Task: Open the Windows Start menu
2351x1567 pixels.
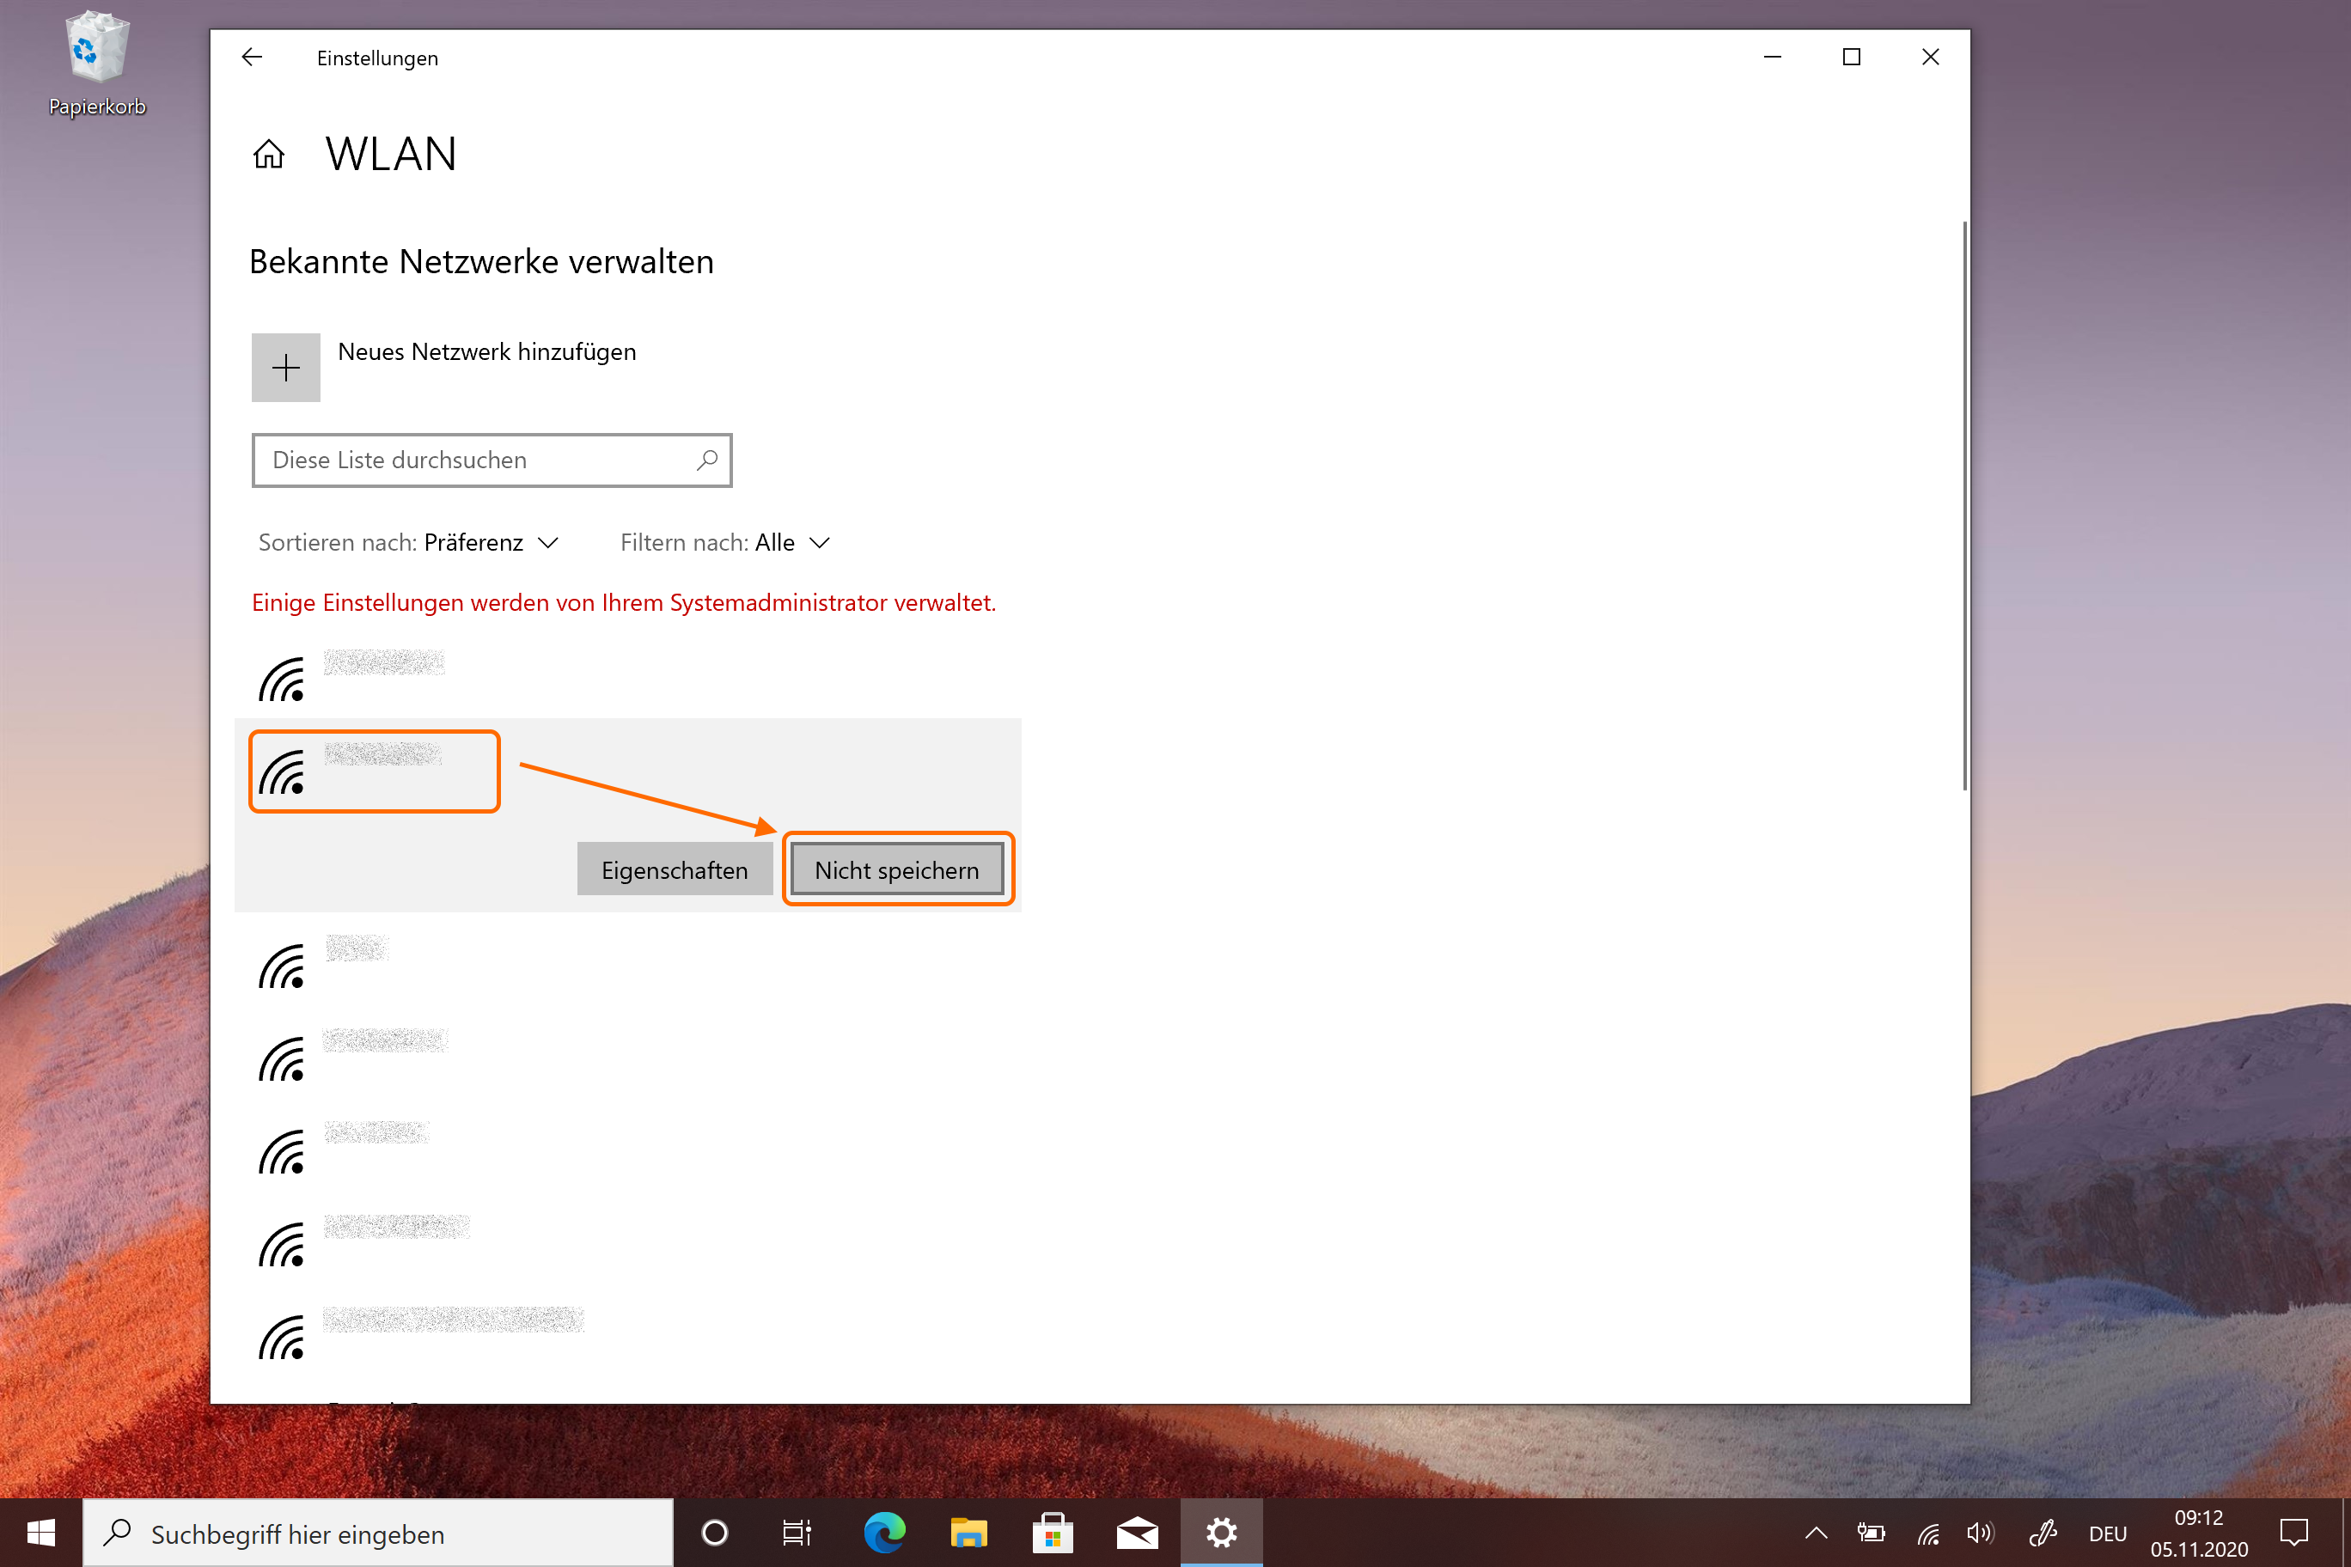Action: click(x=40, y=1532)
